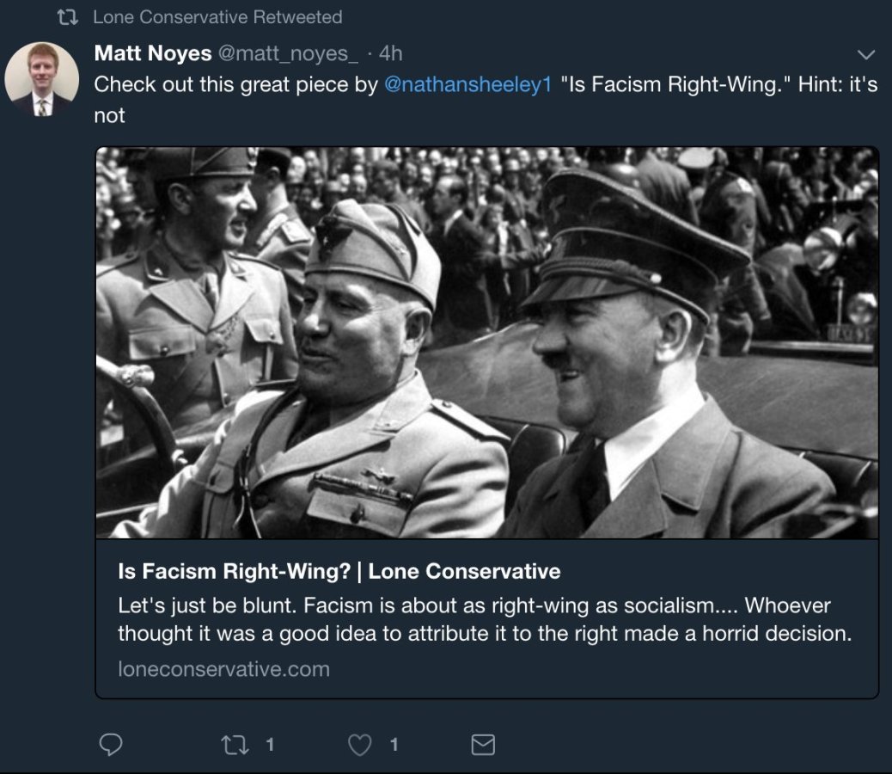This screenshot has height=774, width=892.
Task: Click the Matt Noyes display name
Action: click(x=152, y=53)
